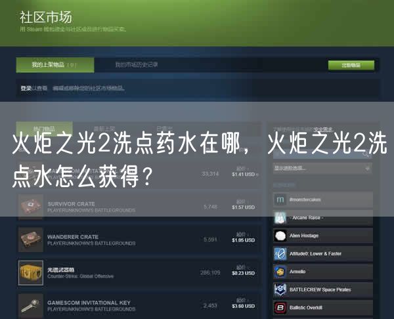Click the $1.05 USD price
This screenshot has height=319, width=394.
coord(243,240)
